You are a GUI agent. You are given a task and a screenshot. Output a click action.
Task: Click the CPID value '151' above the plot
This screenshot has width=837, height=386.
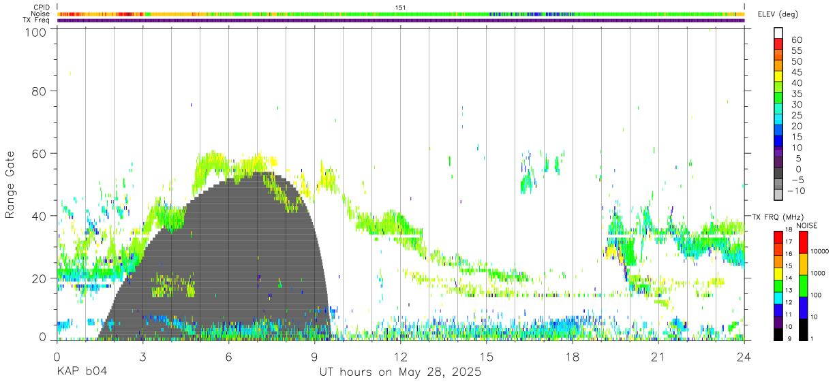click(401, 7)
